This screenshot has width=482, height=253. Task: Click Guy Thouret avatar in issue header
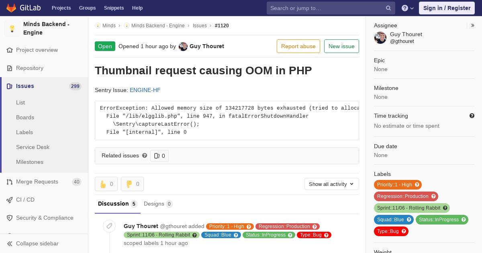tap(183, 47)
